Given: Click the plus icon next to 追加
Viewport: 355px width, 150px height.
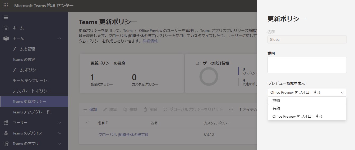Looking at the screenshot, I should [x=85, y=109].
